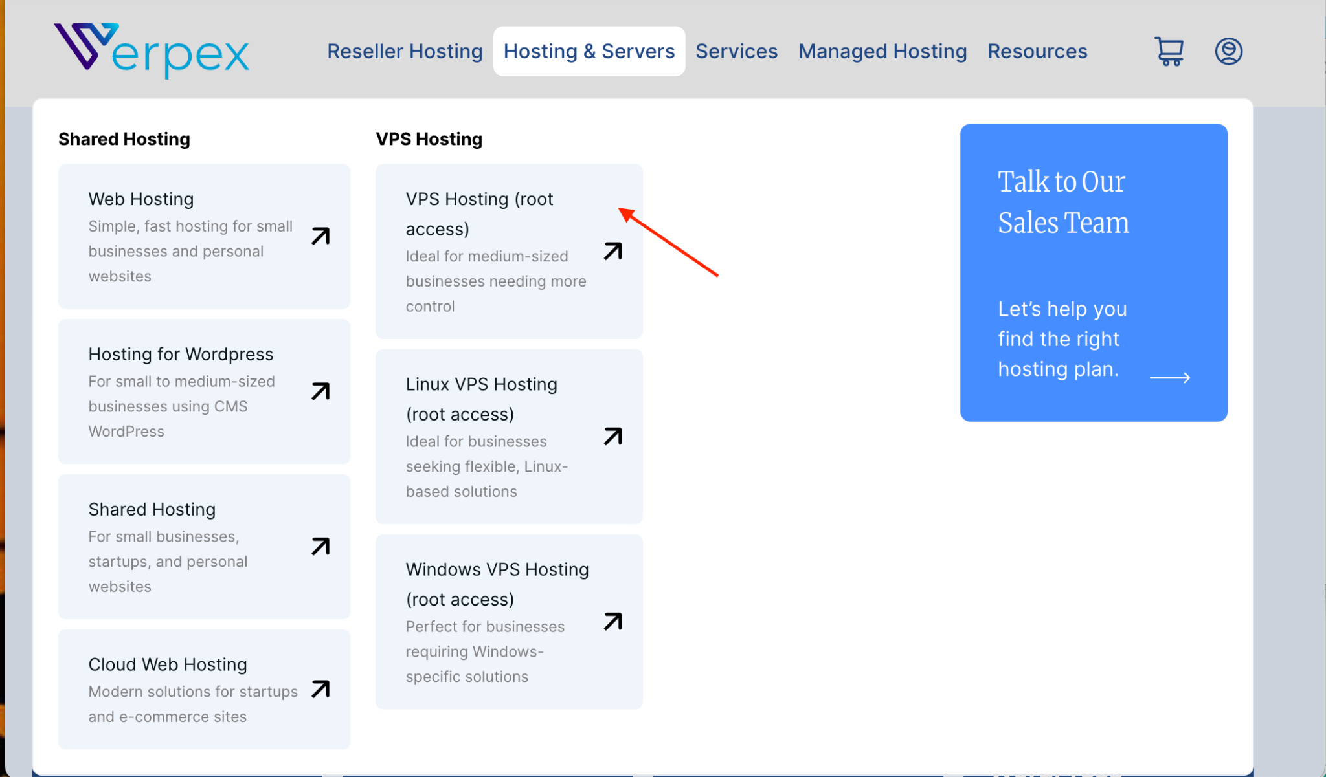Click arrow icon on VPS Hosting (root access) card
This screenshot has width=1326, height=777.
[x=612, y=251]
